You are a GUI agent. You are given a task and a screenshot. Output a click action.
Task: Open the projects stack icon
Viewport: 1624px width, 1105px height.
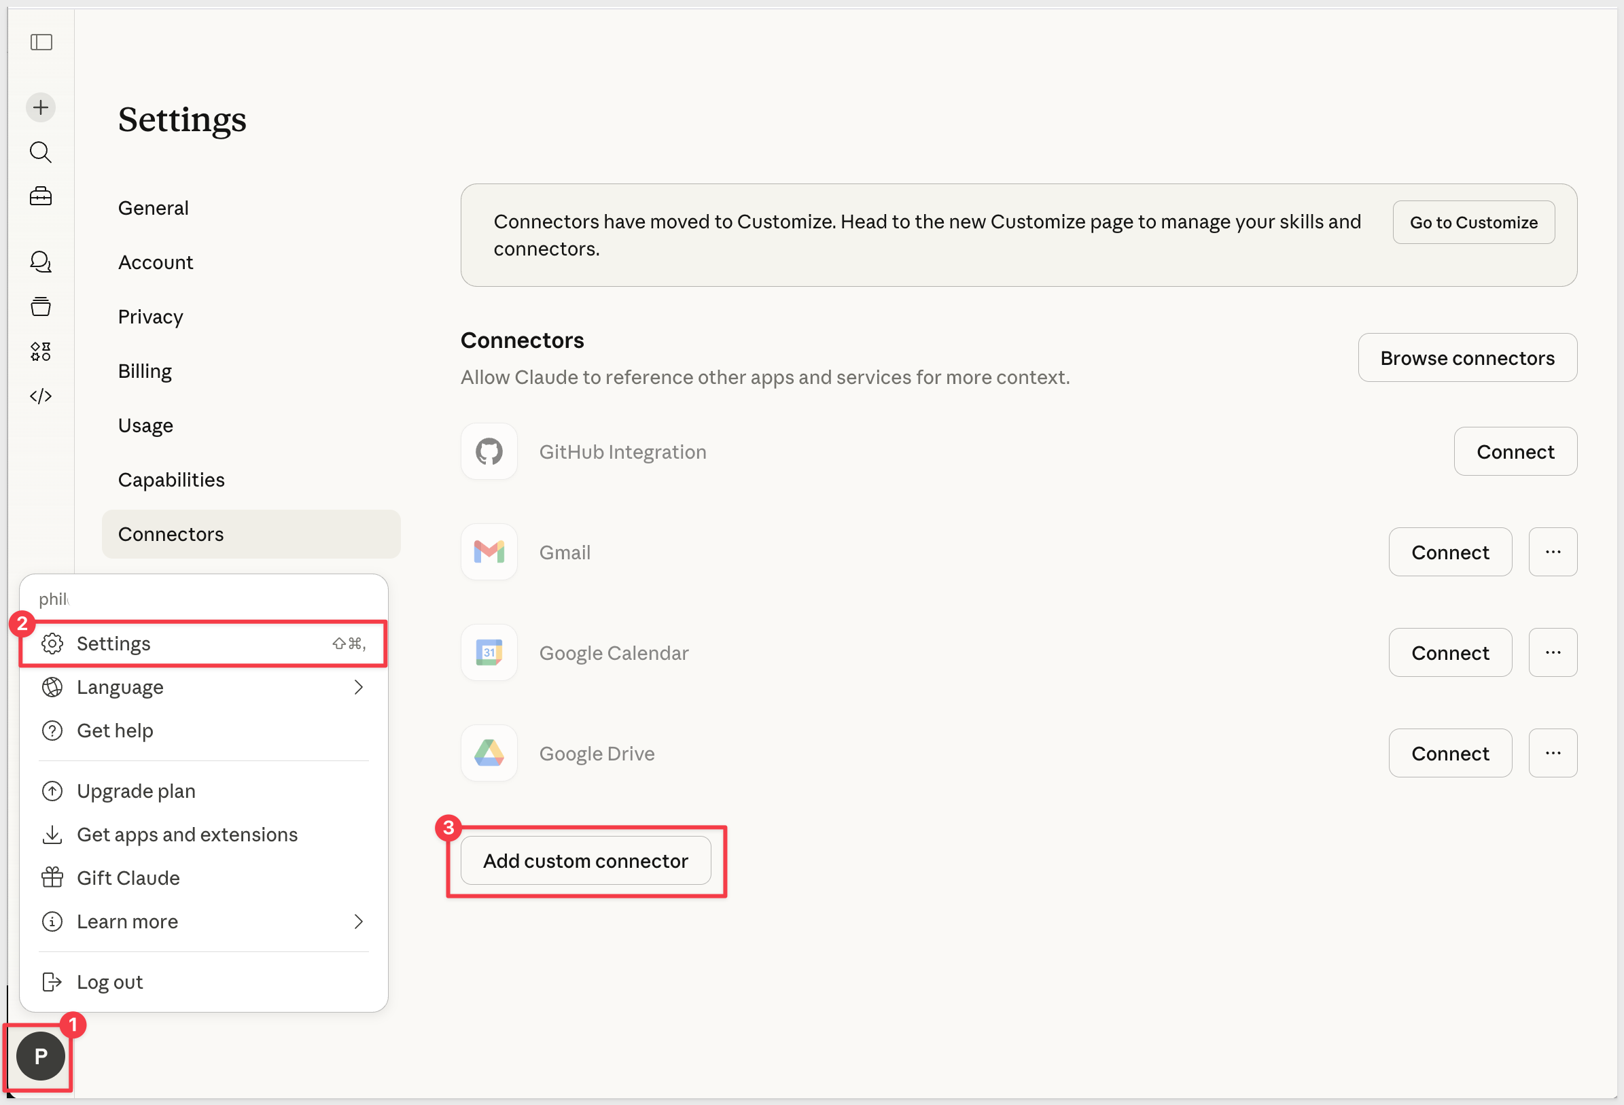click(41, 306)
